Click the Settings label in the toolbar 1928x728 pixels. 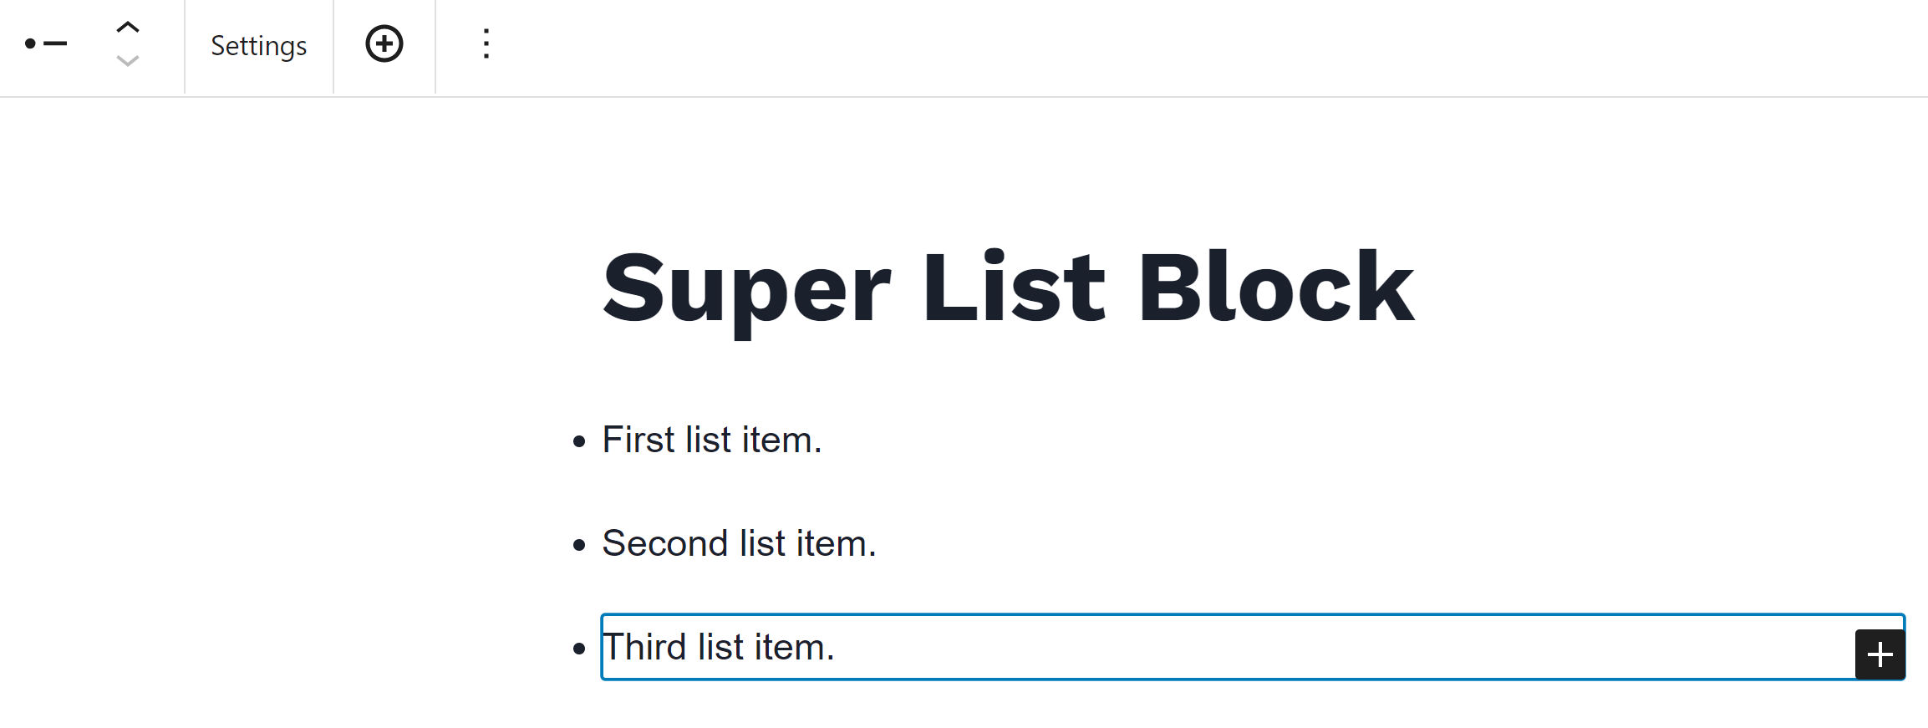pyautogui.click(x=257, y=45)
